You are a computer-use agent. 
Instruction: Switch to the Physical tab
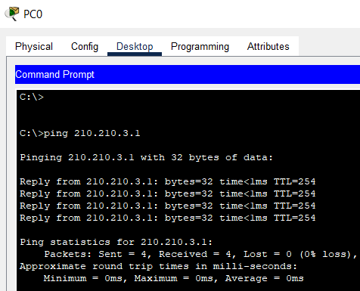pyautogui.click(x=34, y=47)
